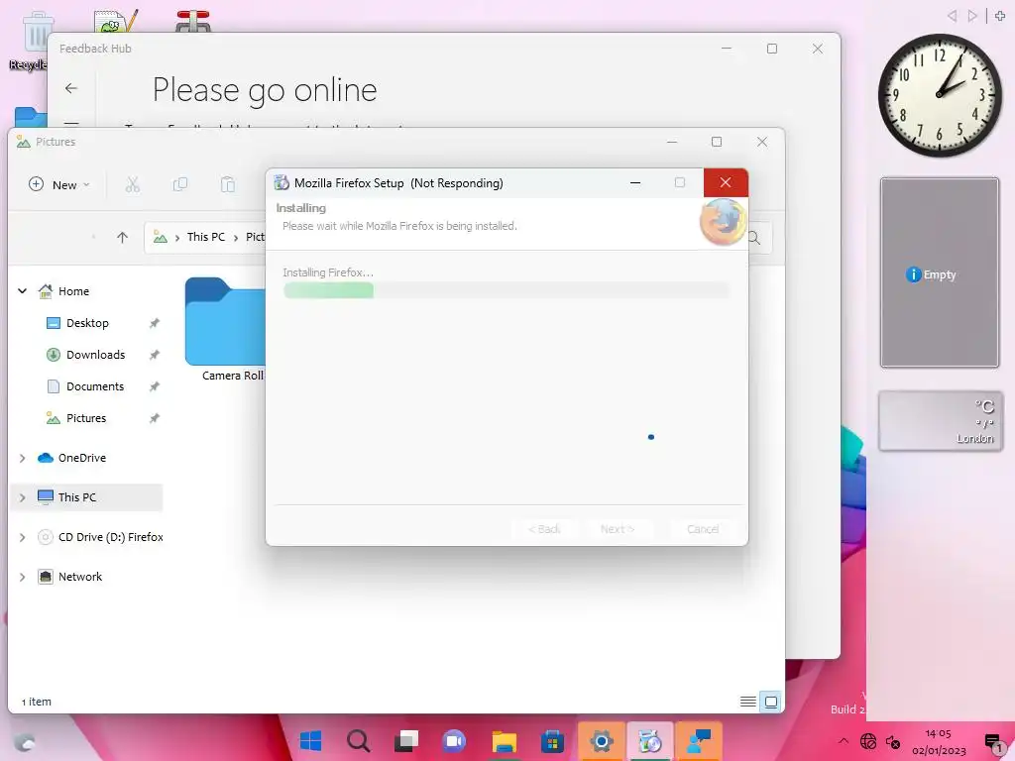Click This PC in the address breadcrumb
The height and width of the screenshot is (761, 1015).
(x=206, y=237)
